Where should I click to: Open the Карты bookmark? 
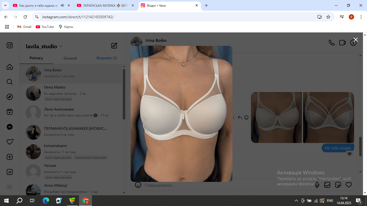[x=66, y=27]
